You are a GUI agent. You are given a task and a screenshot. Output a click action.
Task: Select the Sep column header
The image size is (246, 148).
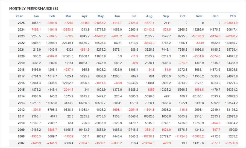point(166,16)
